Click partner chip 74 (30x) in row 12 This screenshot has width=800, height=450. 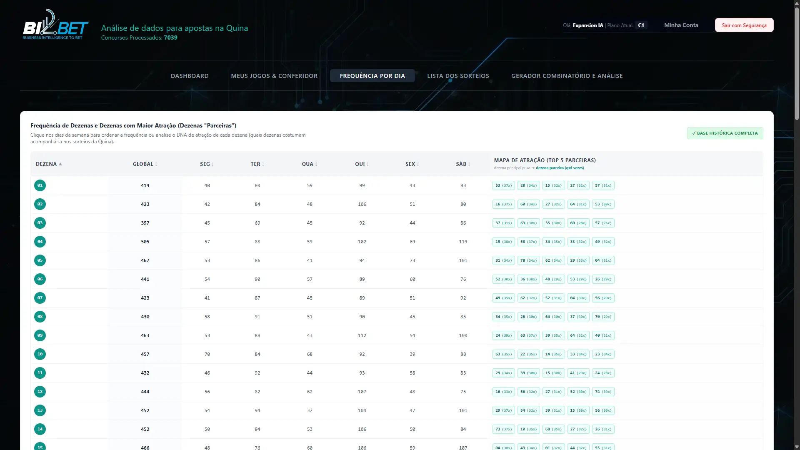click(x=603, y=392)
